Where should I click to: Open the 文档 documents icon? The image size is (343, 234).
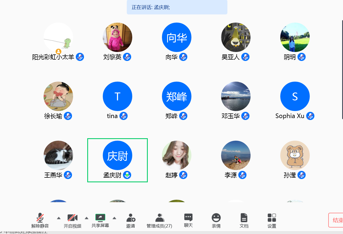[x=244, y=218]
